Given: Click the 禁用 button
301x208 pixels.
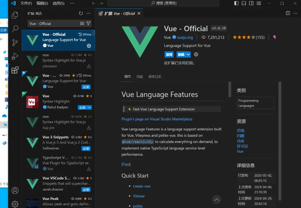Looking at the screenshot, I should 169,54.
